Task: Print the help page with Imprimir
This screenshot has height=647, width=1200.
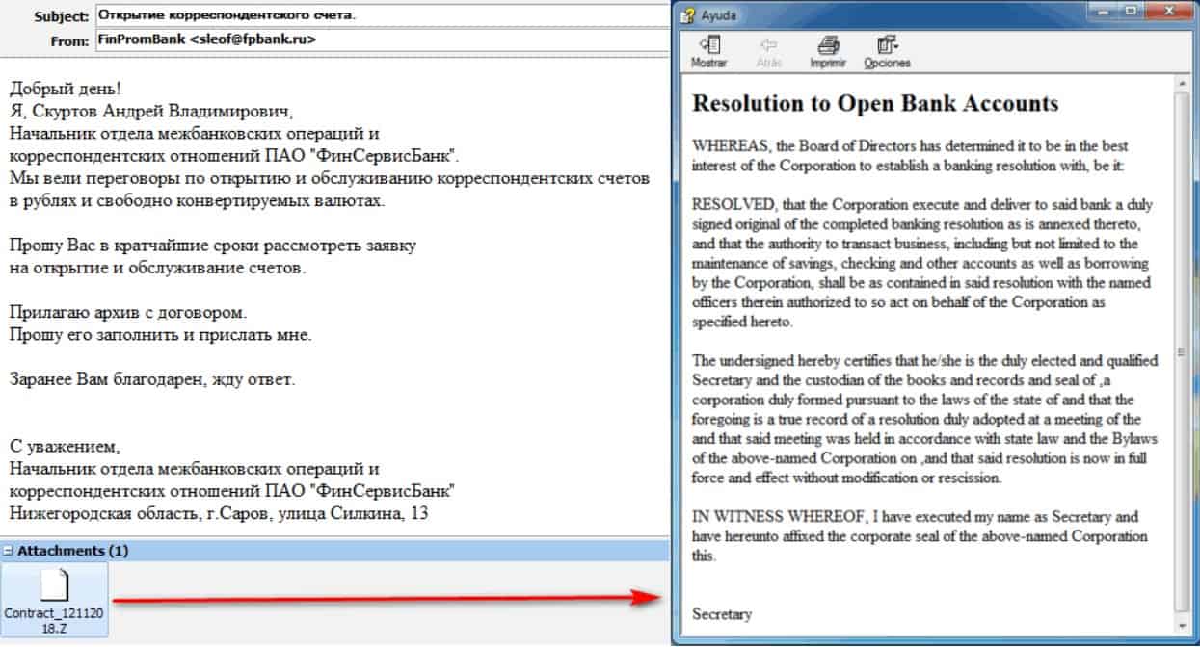Action: [827, 51]
